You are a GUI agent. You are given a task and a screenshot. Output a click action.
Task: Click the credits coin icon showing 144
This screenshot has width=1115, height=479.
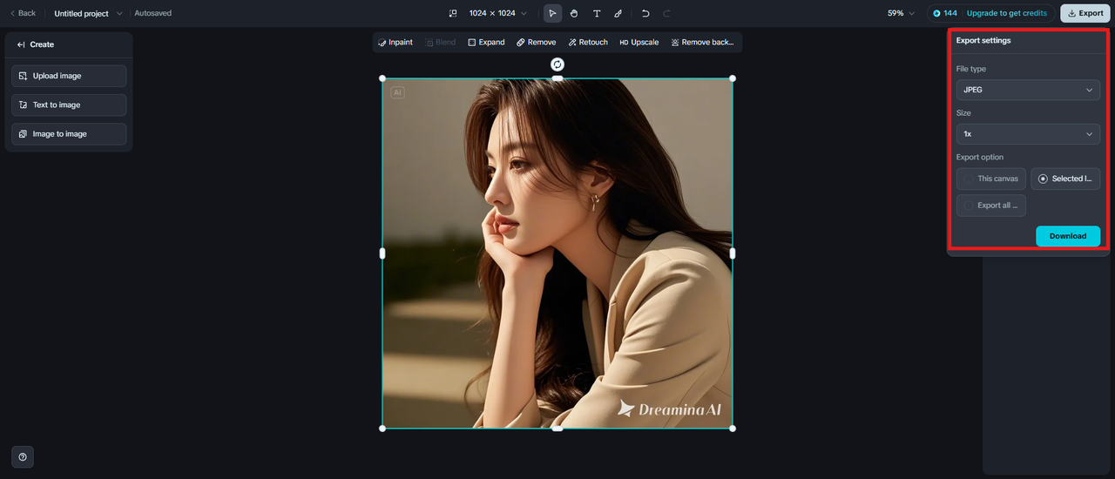point(937,13)
